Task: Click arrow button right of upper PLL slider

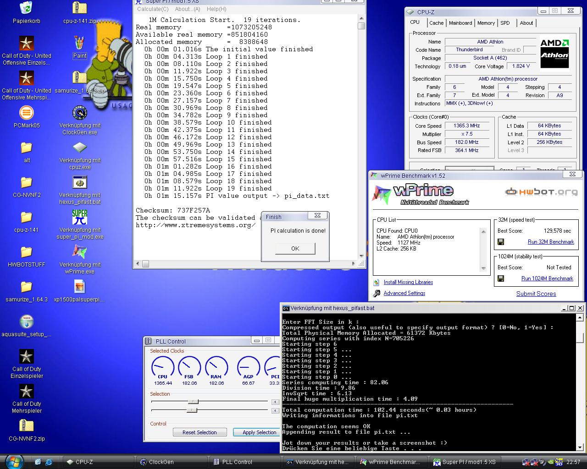Action: pos(275,402)
